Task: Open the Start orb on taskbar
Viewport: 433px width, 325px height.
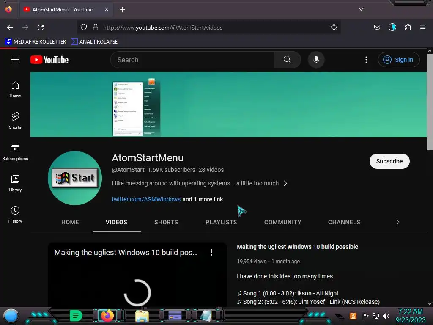Action: pos(11,316)
